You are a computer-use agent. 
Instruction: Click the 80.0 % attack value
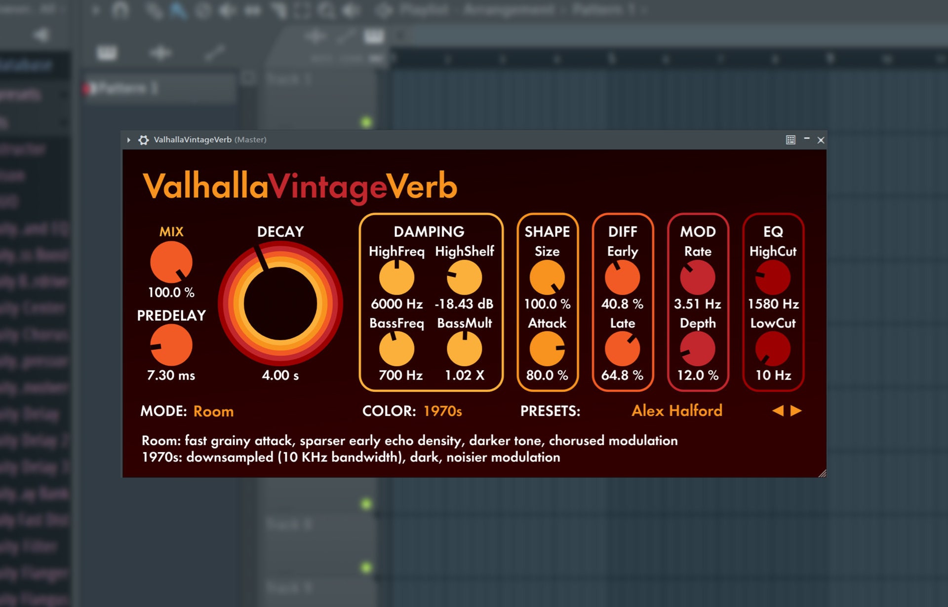[547, 376]
